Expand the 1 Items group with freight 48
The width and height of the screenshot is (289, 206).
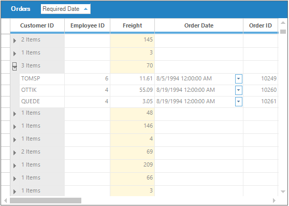coord(15,114)
